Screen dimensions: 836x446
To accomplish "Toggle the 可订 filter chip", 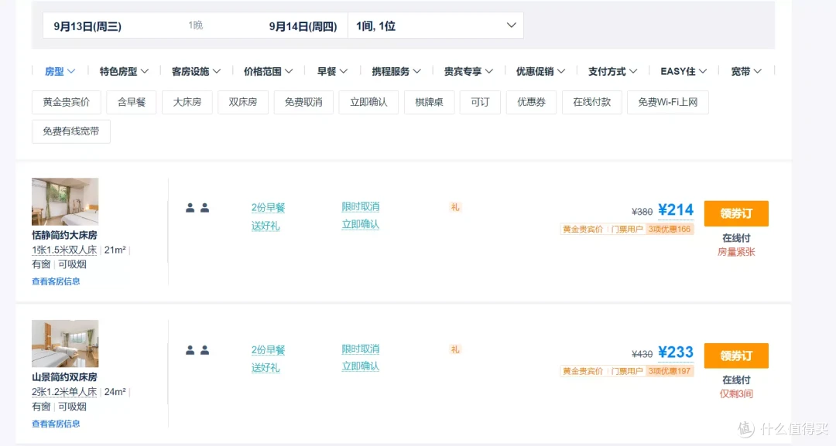I will point(480,102).
